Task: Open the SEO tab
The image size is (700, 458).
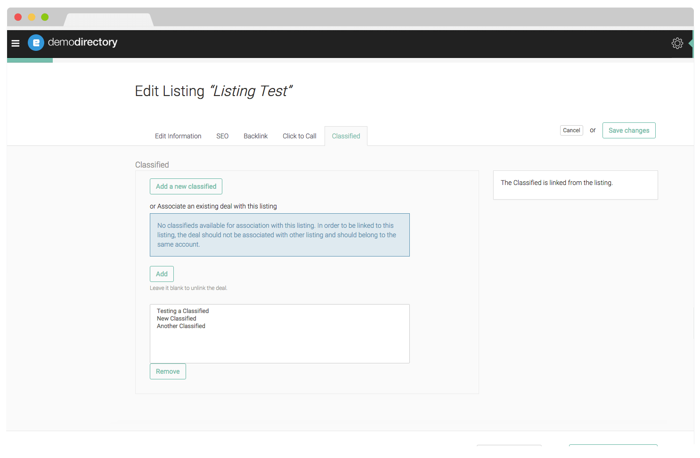Action: point(222,136)
